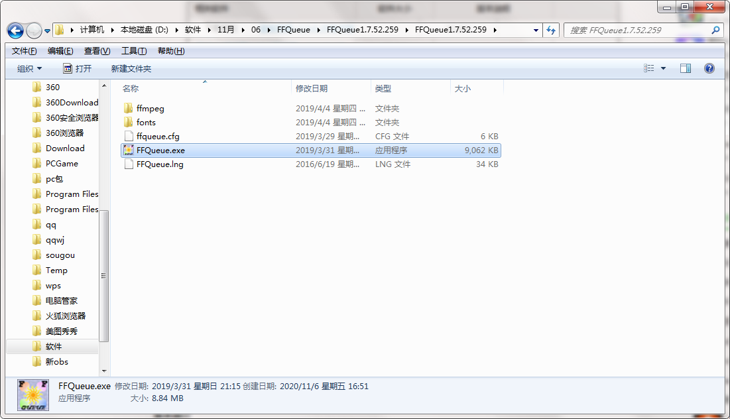This screenshot has width=730, height=419.
Task: Open the 工具(T) menu
Action: pyautogui.click(x=134, y=51)
